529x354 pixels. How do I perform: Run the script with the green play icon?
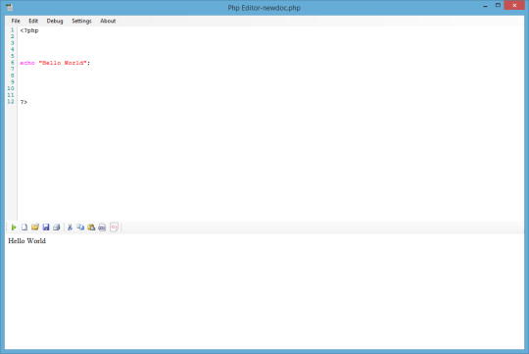tap(14, 228)
